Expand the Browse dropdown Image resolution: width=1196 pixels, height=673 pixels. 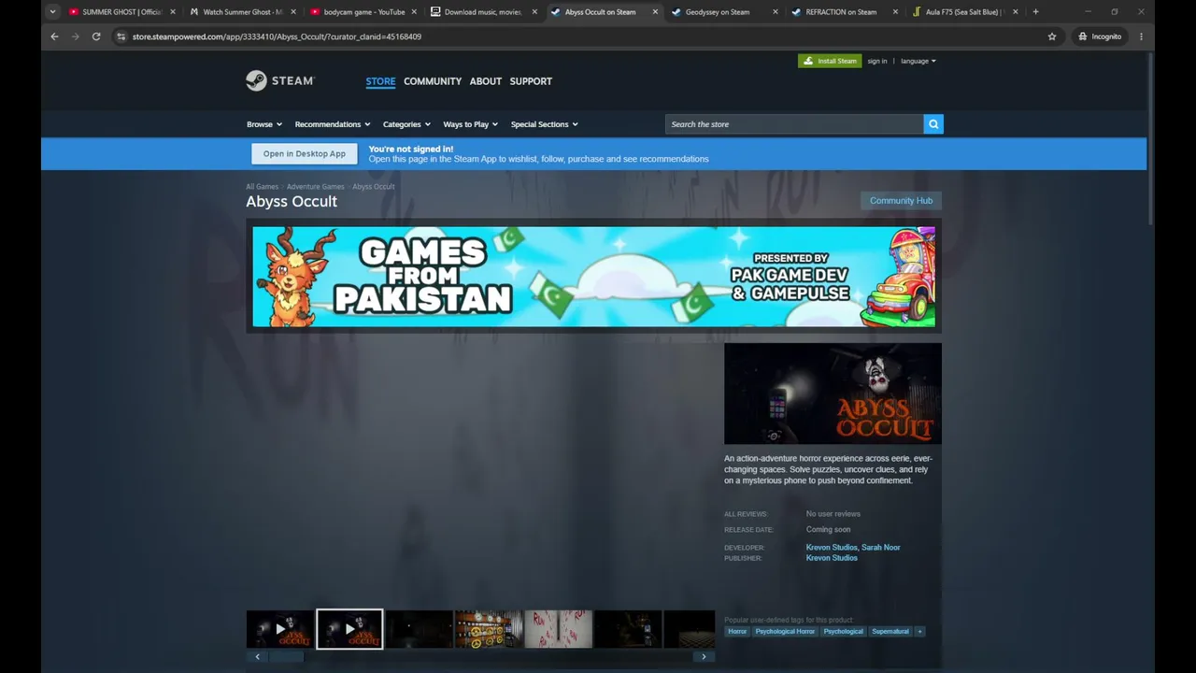264,124
